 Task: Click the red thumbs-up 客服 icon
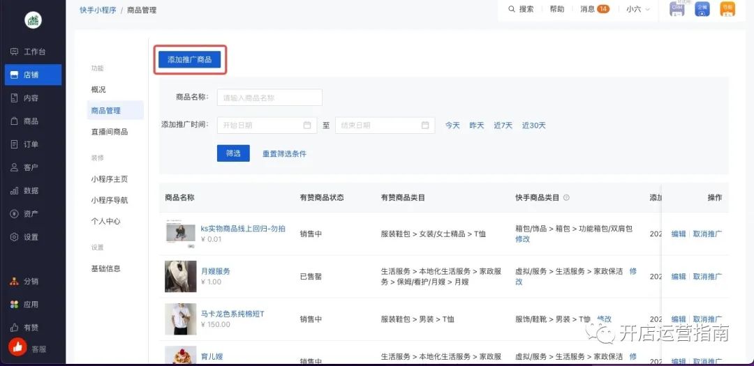[17, 346]
